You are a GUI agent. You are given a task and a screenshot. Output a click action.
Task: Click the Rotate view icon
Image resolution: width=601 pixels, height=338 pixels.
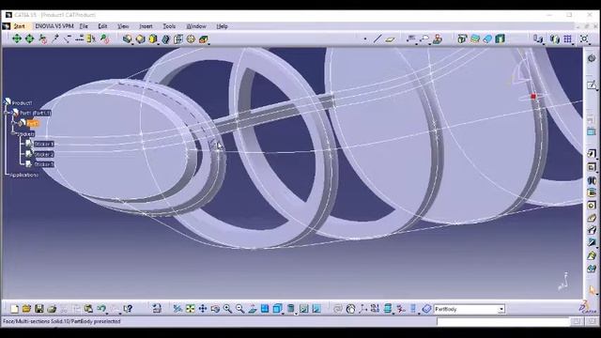215,309
